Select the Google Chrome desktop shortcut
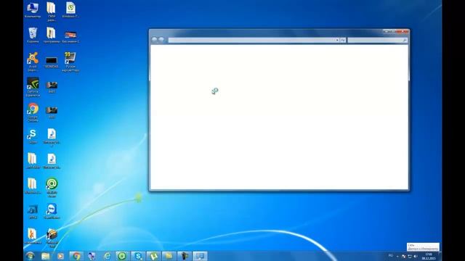This screenshot has width=465, height=261. tap(33, 112)
